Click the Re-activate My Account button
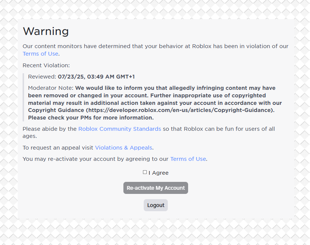 pyautogui.click(x=156, y=188)
